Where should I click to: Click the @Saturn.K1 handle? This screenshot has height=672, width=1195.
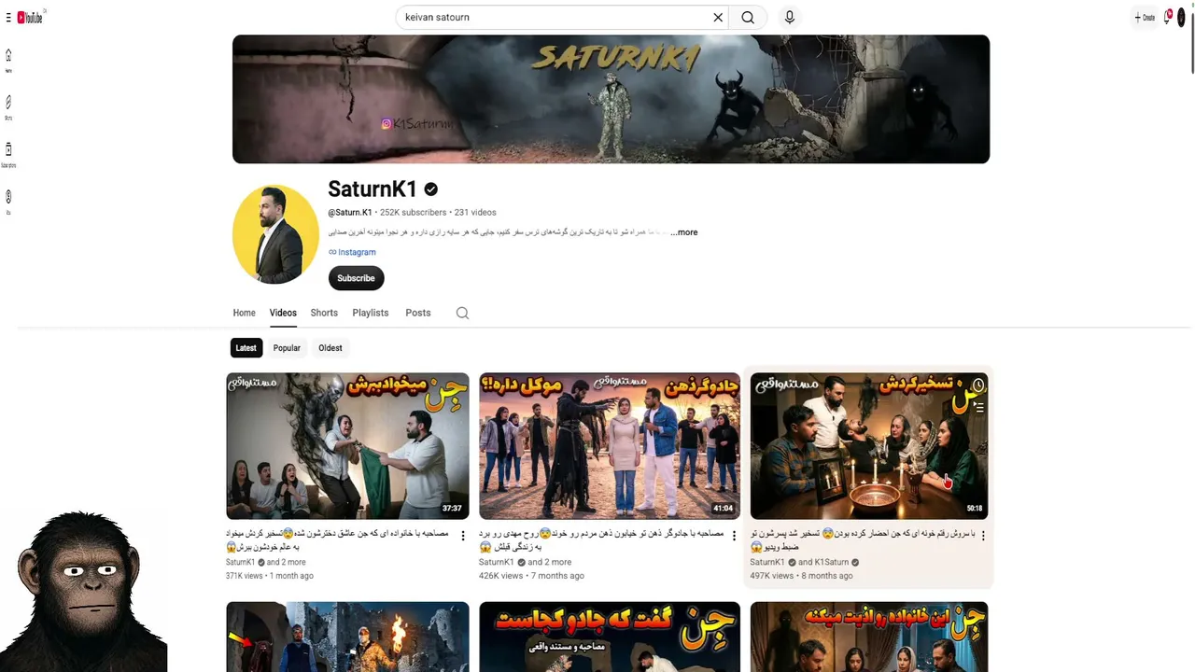350,213
